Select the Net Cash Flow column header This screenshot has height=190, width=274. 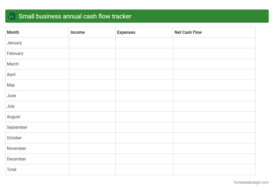(x=188, y=32)
